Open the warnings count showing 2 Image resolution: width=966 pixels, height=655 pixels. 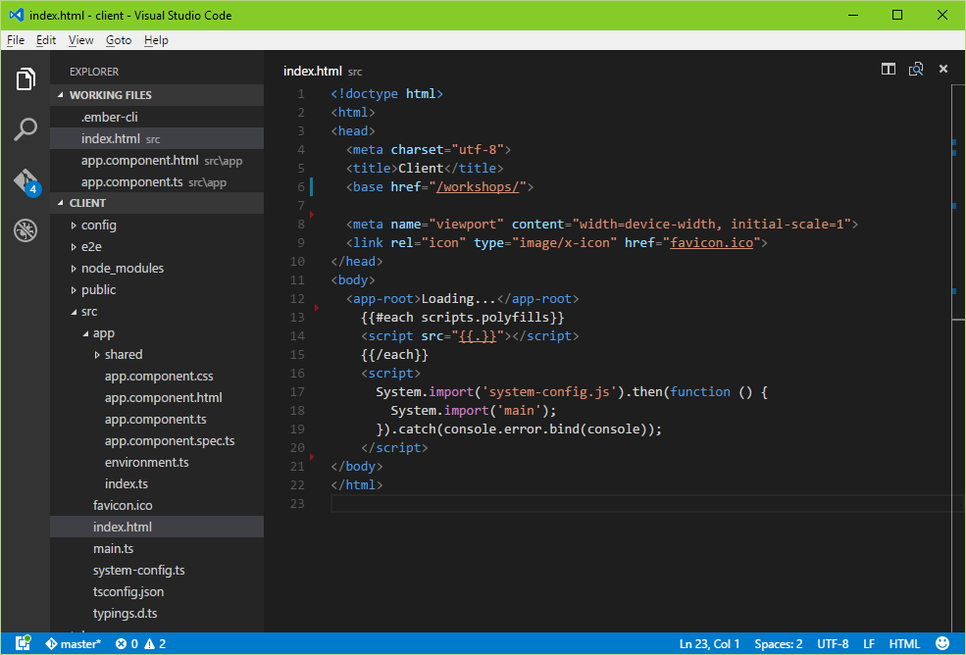click(155, 644)
